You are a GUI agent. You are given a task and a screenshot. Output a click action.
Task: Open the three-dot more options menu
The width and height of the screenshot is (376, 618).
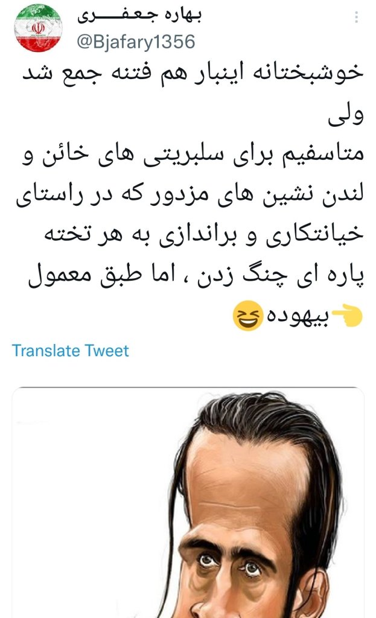(x=356, y=17)
